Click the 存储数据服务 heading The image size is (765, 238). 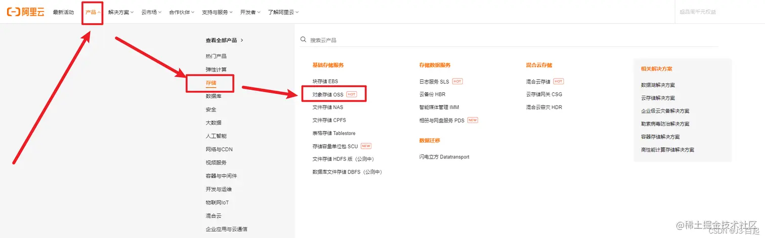click(x=435, y=65)
